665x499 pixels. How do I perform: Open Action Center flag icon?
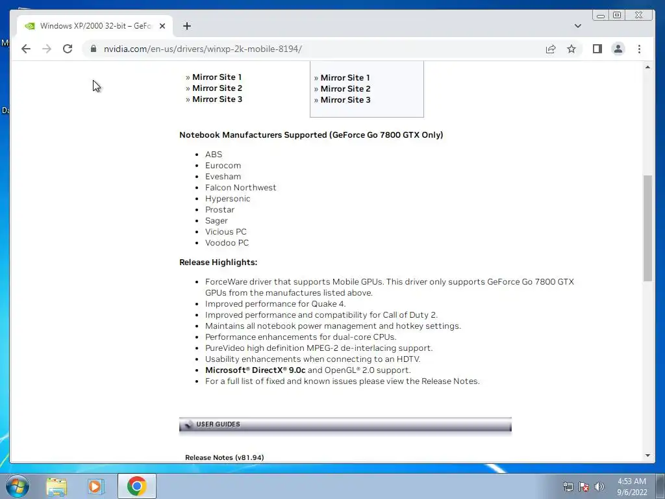coord(584,487)
